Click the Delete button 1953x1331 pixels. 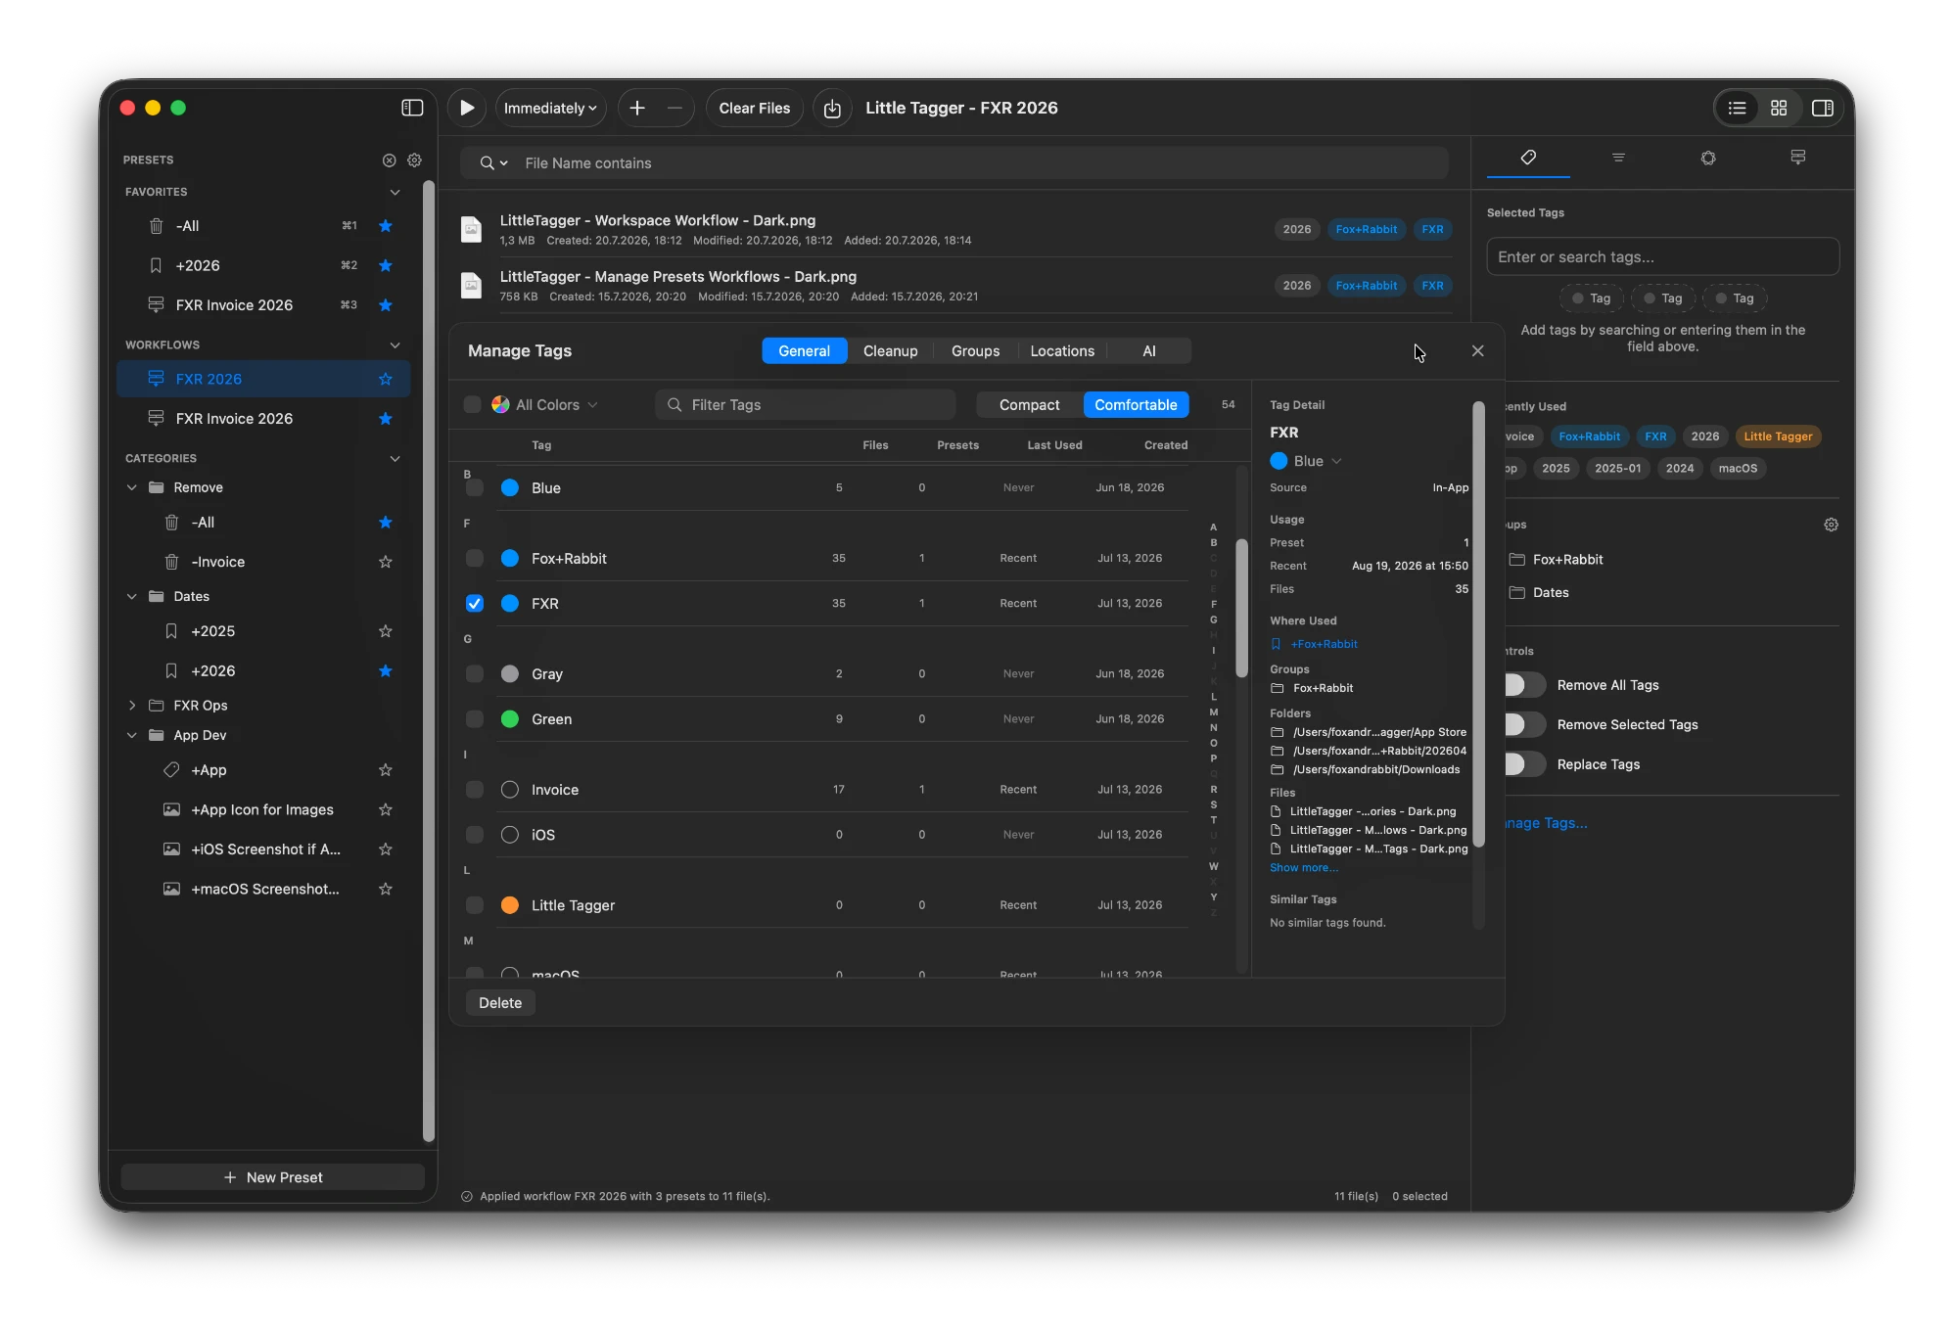click(x=500, y=1002)
